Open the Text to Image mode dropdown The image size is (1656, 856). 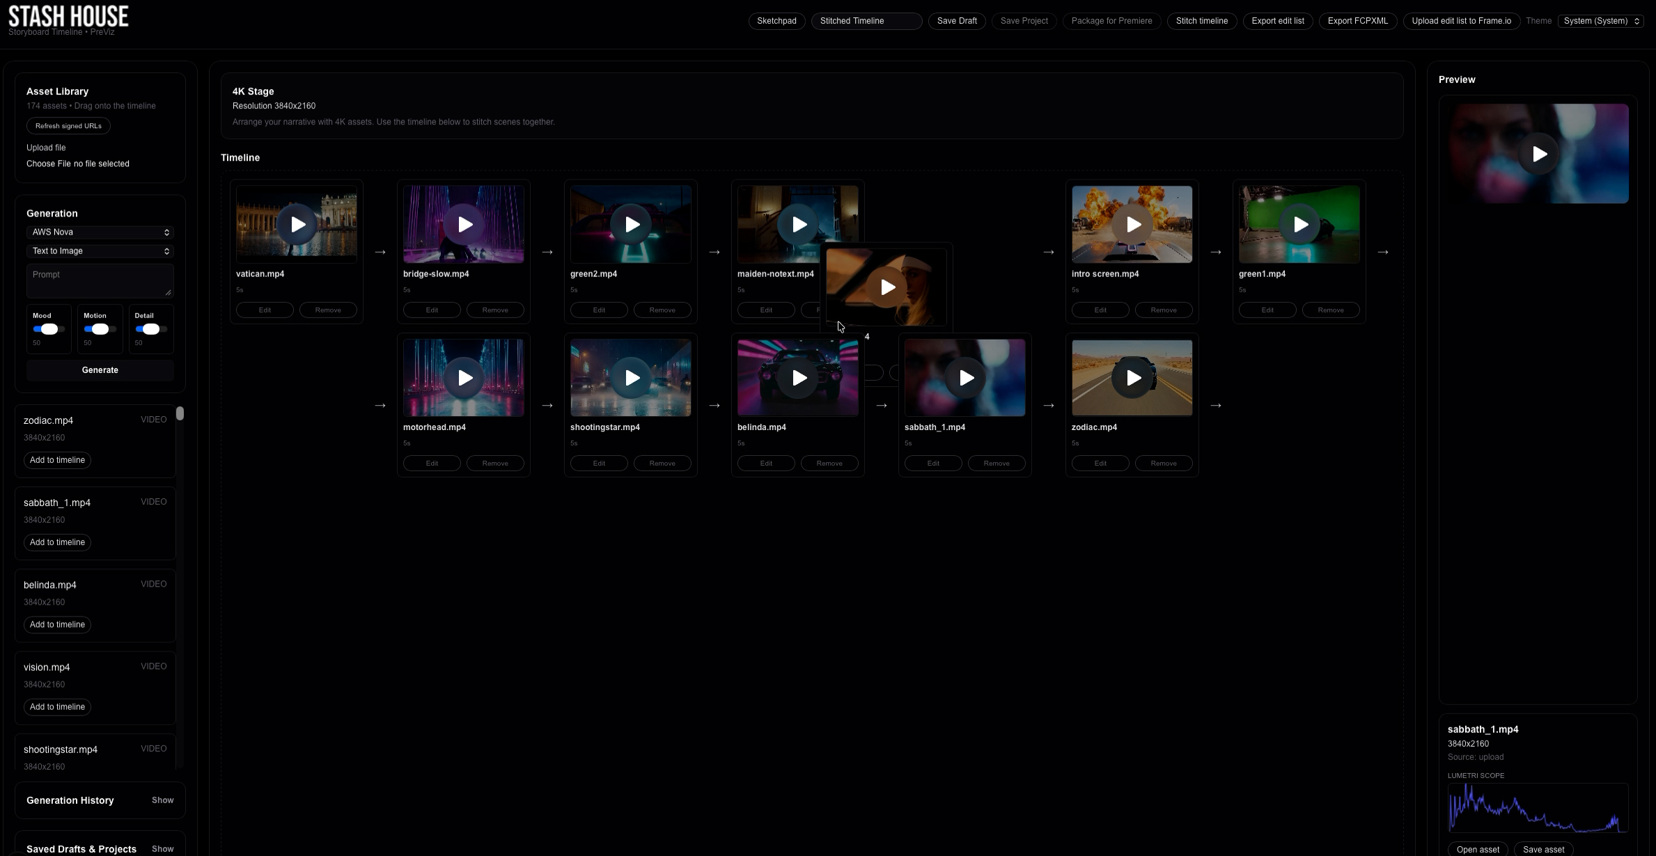(100, 251)
